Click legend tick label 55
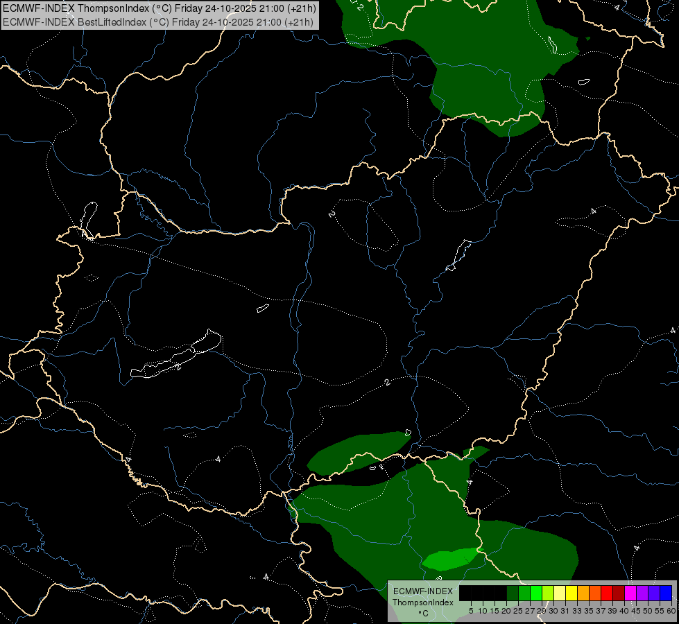This screenshot has height=624, width=679. 660,611
